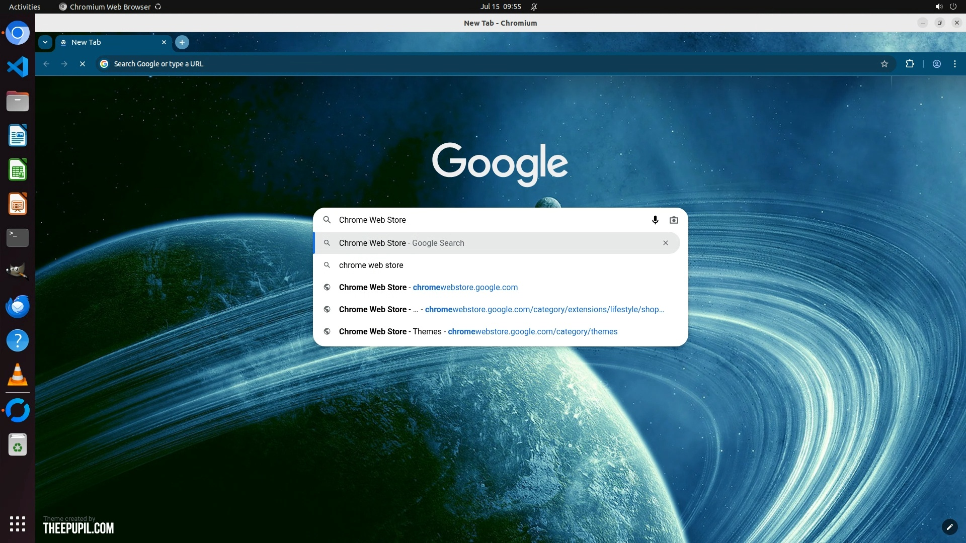Image resolution: width=966 pixels, height=543 pixels.
Task: Open Chromium three-dot menu
Action: coord(955,64)
